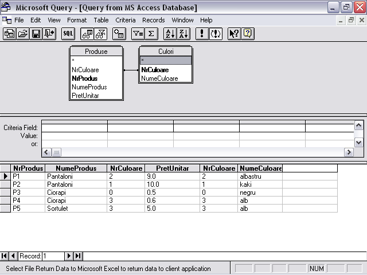Open the Records menu
Viewport: 367px width, 275px height.
point(154,20)
